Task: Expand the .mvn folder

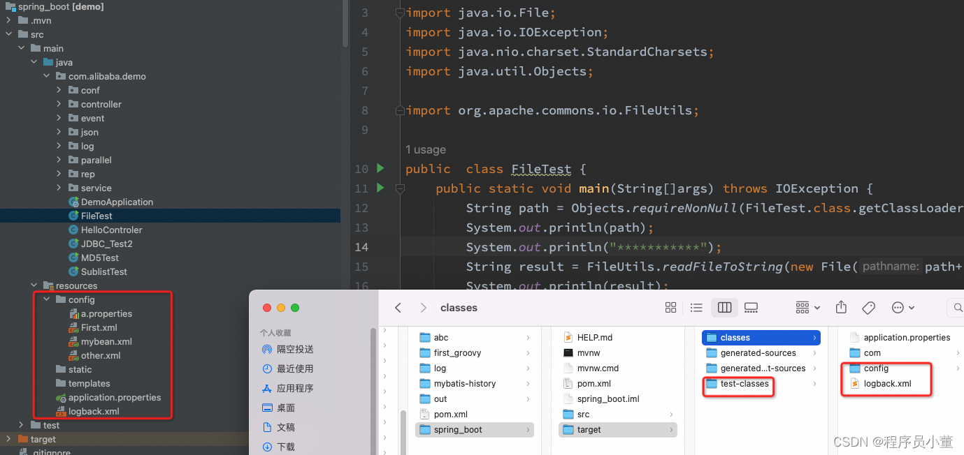Action: (x=8, y=20)
